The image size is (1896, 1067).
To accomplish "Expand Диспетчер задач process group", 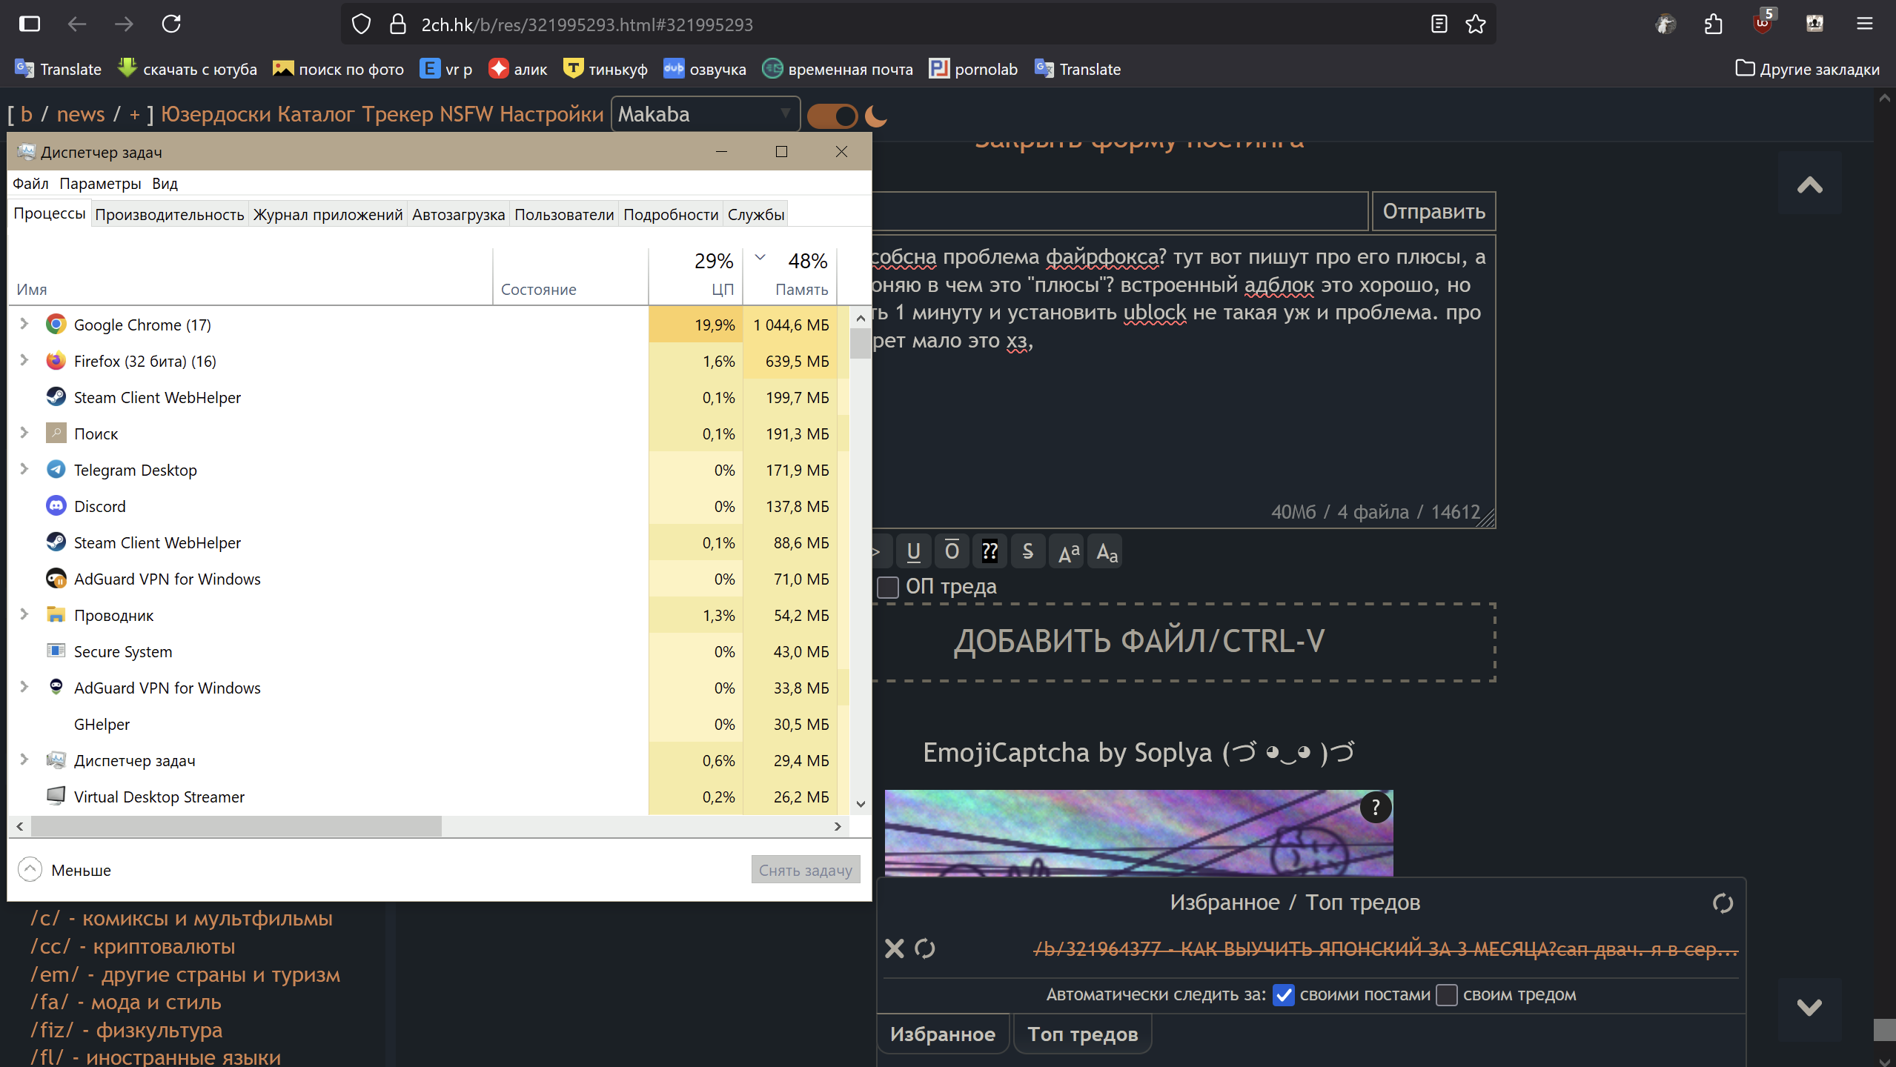I will [x=24, y=759].
